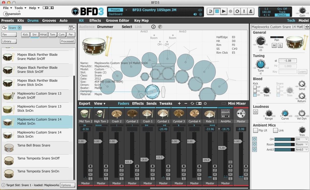Switch to the Model tab
The image size is (310, 190).
click(304, 20)
